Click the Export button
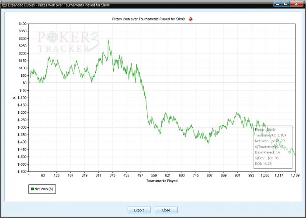Image resolution: width=306 pixels, height=218 pixels. coord(139,210)
